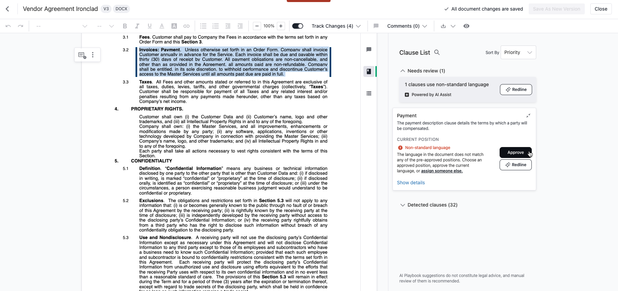Open the font color tool
Screen dimensions: 618x291
pos(162,26)
